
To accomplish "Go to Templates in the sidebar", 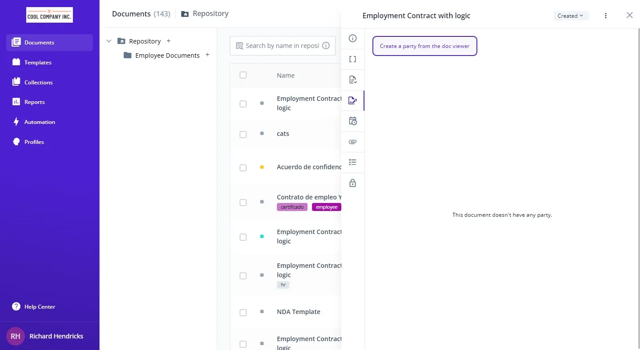I will (x=38, y=63).
